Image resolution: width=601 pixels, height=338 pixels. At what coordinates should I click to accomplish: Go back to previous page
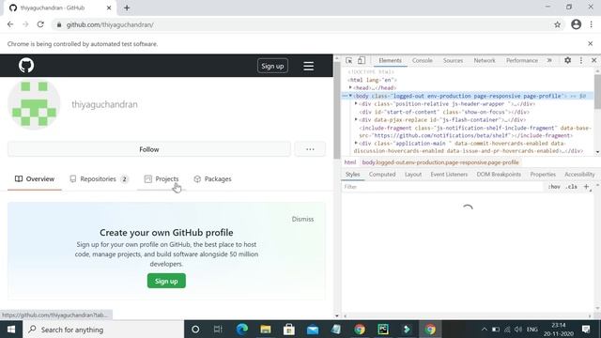pyautogui.click(x=10, y=24)
